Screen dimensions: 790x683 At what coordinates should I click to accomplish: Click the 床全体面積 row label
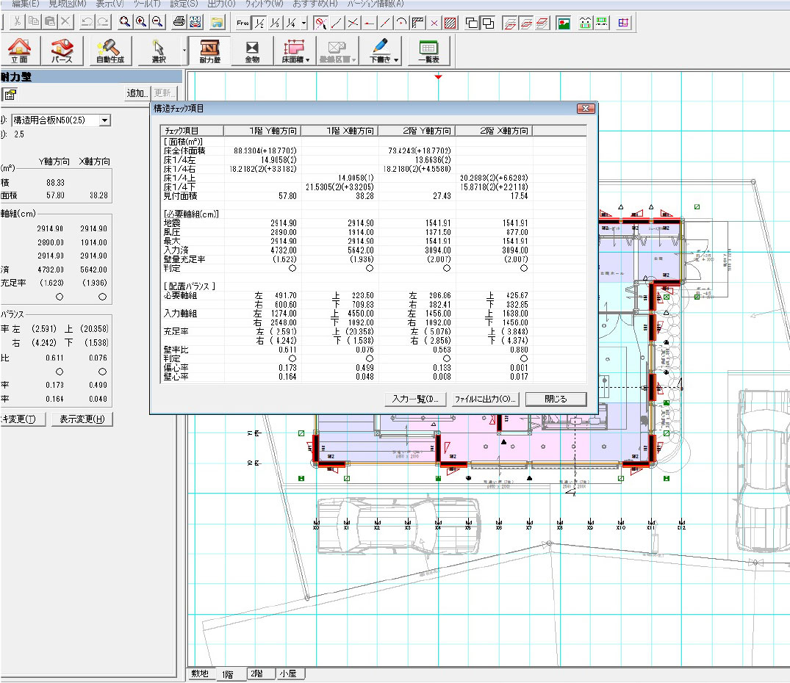point(184,151)
